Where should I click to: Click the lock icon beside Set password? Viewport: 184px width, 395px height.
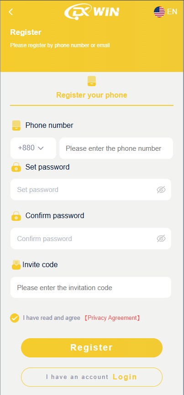(16, 167)
